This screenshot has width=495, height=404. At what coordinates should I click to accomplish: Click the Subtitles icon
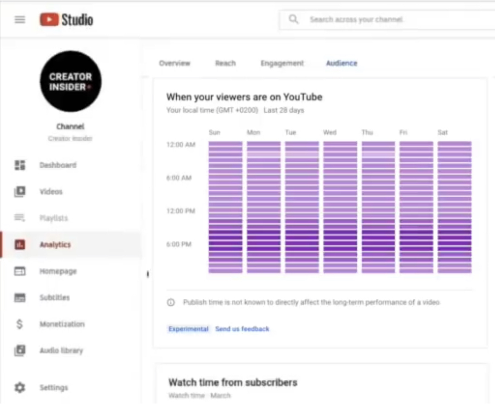tap(20, 298)
